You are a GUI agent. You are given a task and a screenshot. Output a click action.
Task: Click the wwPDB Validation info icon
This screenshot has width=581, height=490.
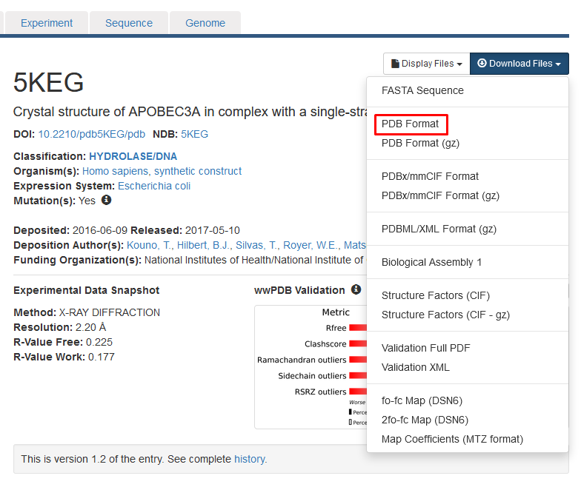tap(356, 289)
